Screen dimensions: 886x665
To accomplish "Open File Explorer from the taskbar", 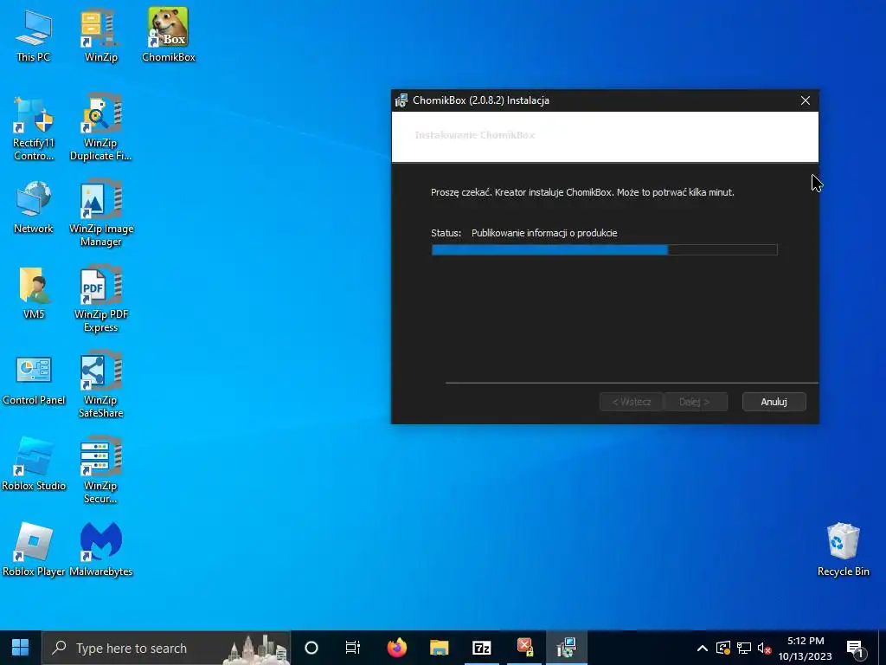I will coord(439,648).
